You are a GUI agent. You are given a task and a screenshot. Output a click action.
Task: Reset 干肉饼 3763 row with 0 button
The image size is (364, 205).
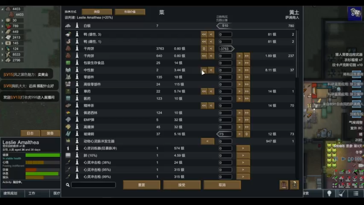(x=204, y=49)
